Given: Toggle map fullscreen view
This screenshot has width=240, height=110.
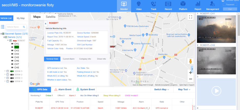Looking at the screenshot, I should (x=191, y=17).
